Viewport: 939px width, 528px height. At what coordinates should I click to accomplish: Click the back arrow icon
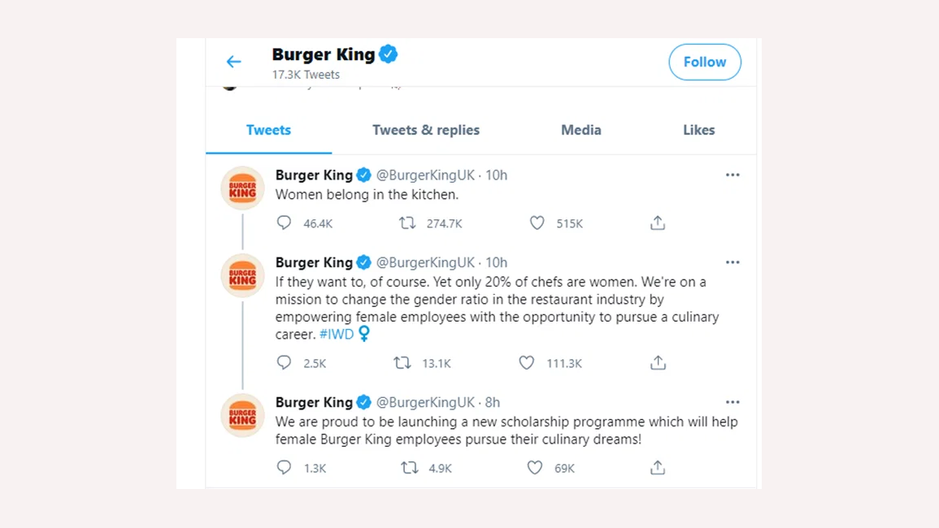click(x=234, y=62)
